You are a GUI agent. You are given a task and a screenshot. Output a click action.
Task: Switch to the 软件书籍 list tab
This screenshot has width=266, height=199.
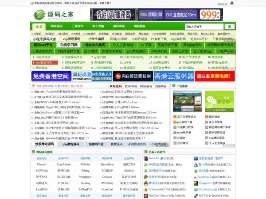coord(131,86)
